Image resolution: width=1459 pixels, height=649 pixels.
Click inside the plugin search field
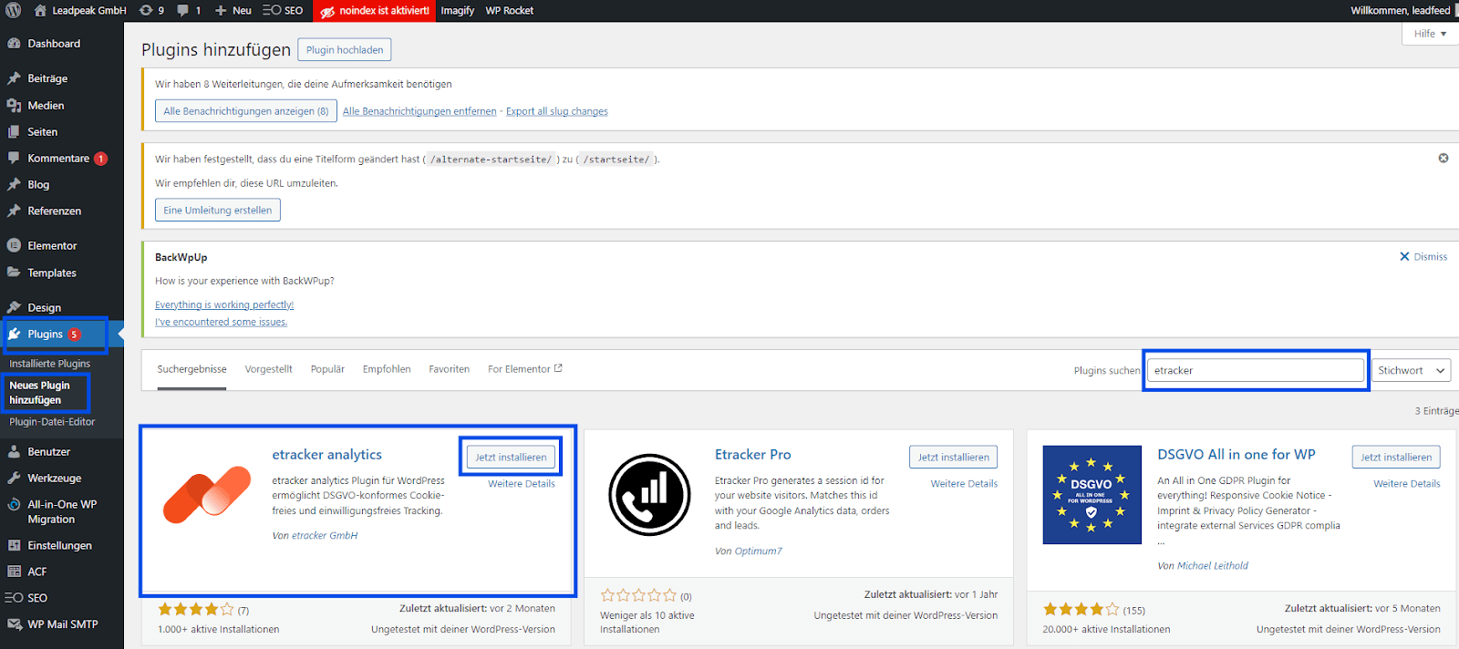(x=1255, y=370)
